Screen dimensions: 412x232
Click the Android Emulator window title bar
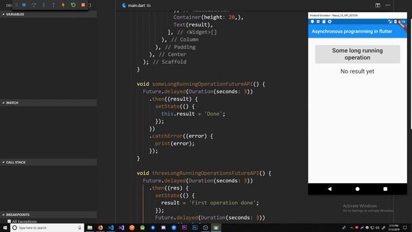[x=357, y=15]
